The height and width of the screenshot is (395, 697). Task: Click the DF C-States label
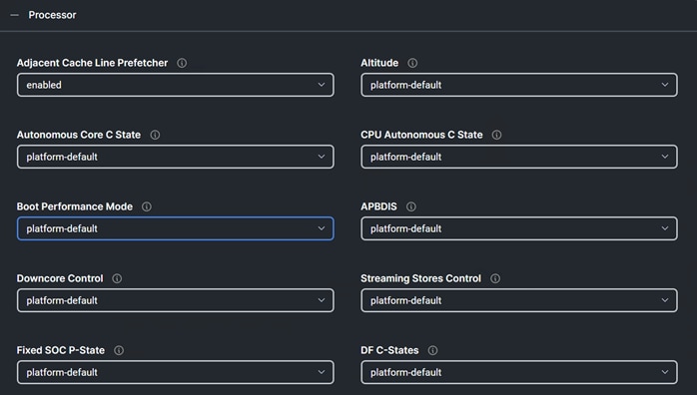389,351
